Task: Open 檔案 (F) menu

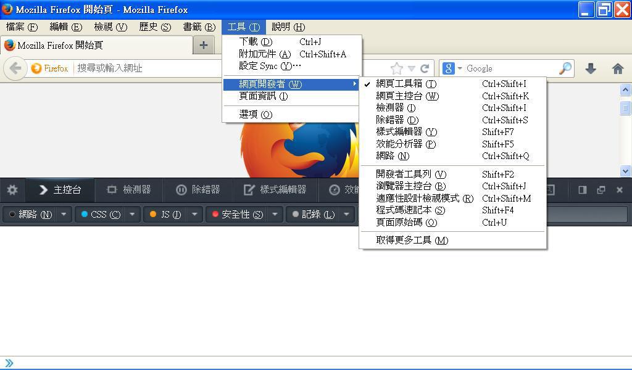Action: point(22,27)
